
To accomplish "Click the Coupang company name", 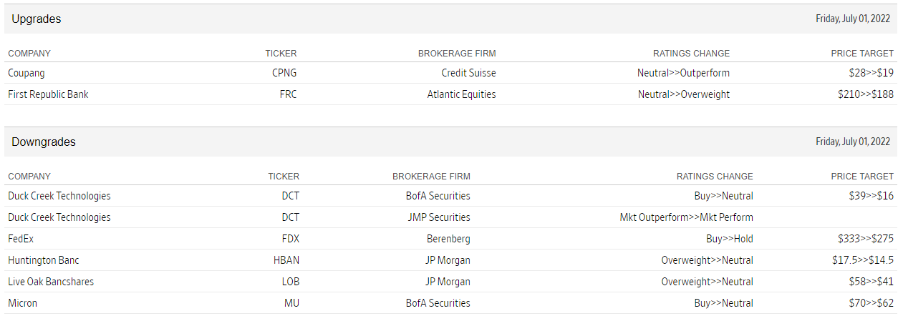I will 26,73.
